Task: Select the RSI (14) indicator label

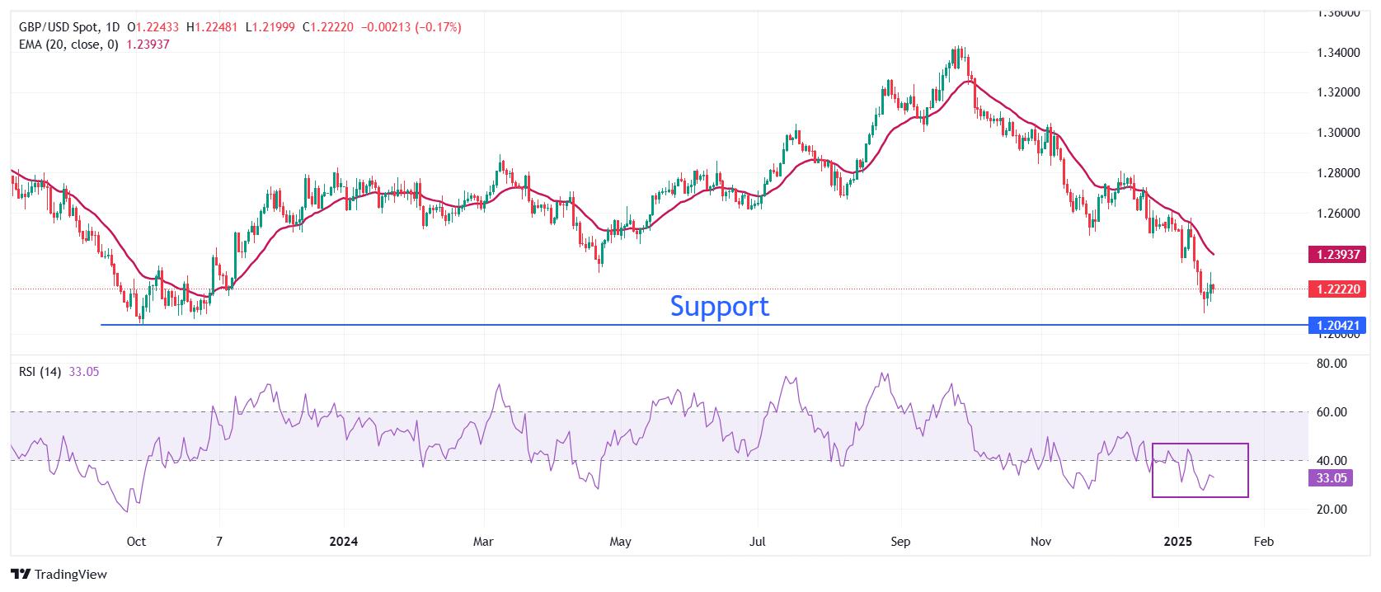Action: coord(40,372)
